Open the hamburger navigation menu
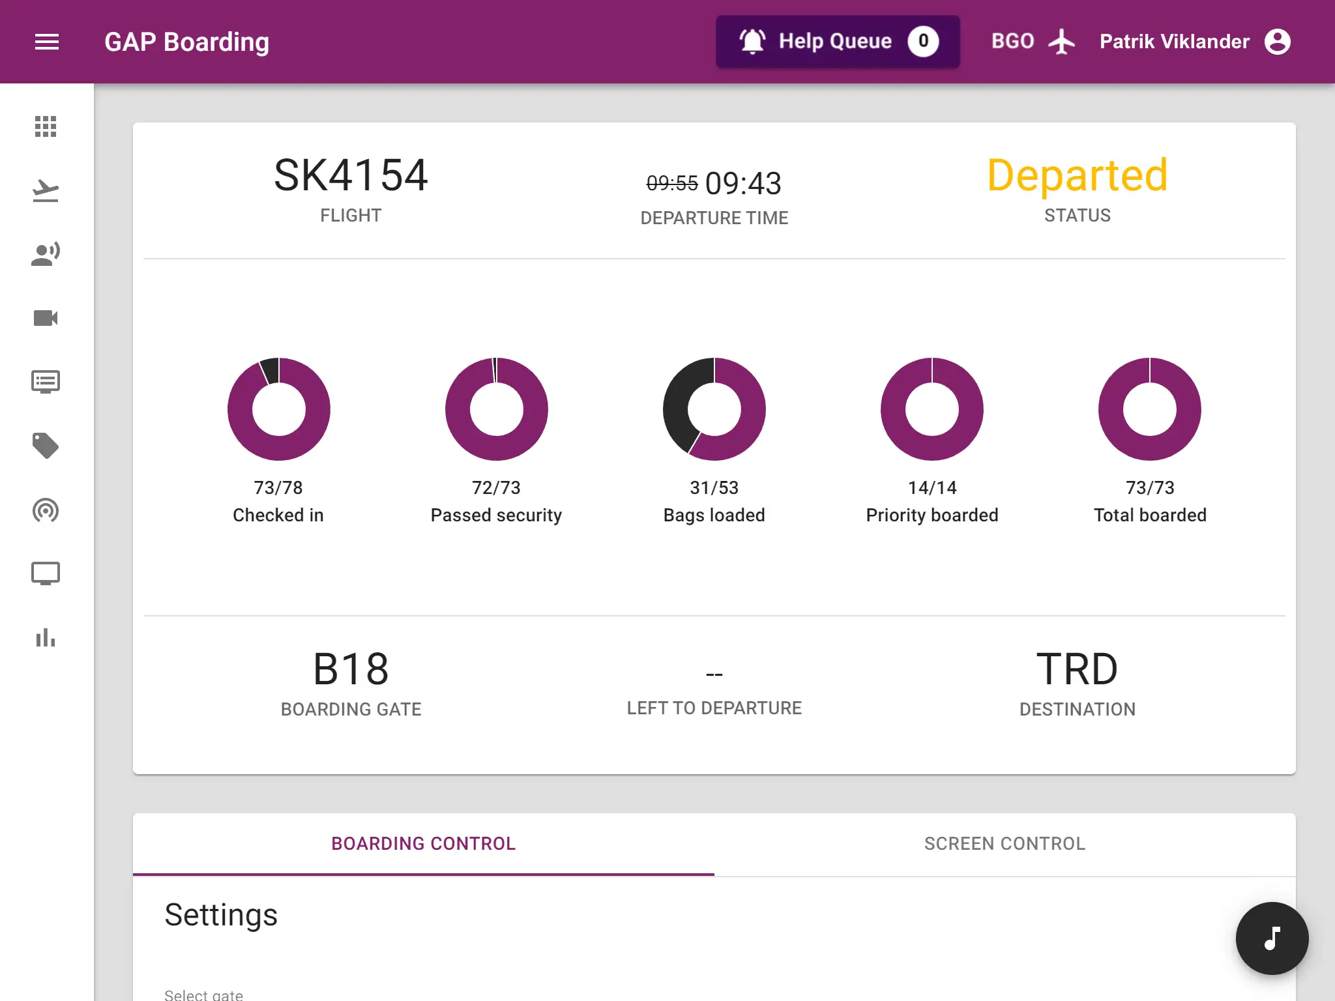Screen dimensions: 1335x1001 (x=46, y=42)
